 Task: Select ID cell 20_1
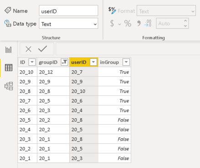click(27, 158)
